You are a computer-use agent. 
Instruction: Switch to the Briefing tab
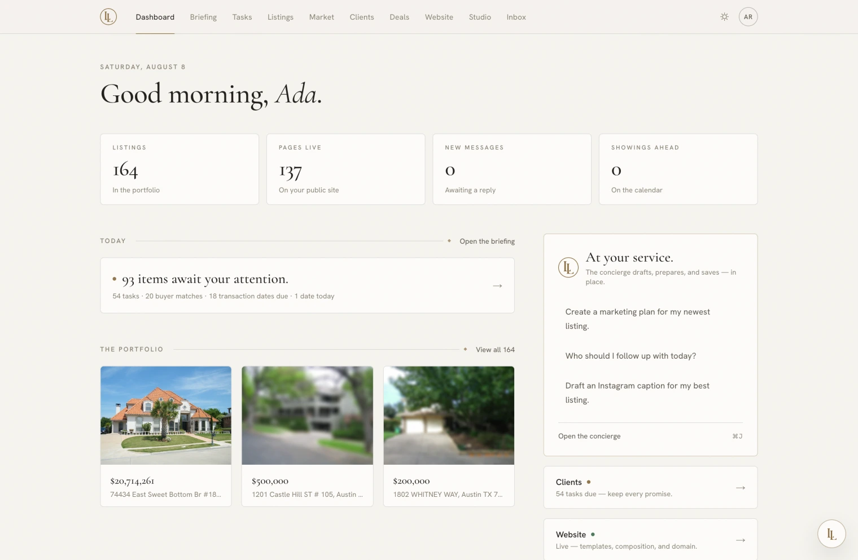tap(203, 17)
